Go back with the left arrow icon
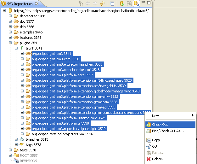 (88, 3)
